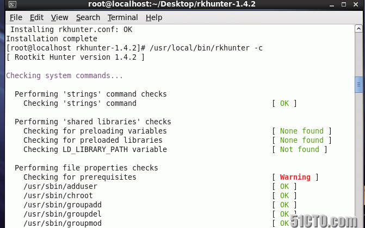Click 'Checking for preloading variables' line
365x228 pixels.
95,131
